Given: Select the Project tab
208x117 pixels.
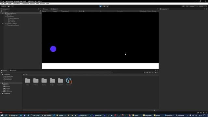Looking at the screenshot, I should pos(4,71).
